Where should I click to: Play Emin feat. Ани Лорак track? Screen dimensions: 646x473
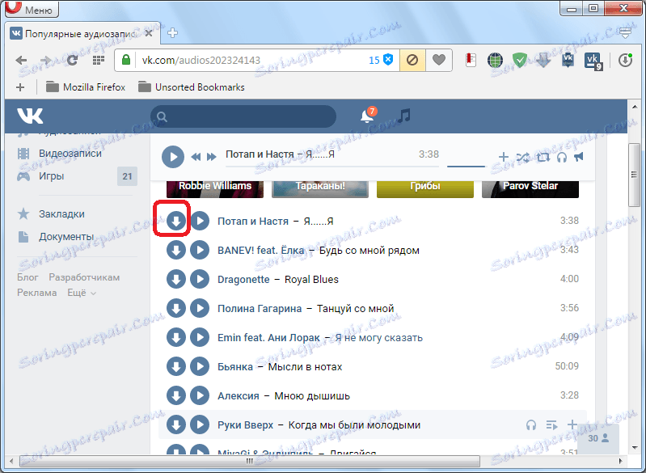point(200,338)
